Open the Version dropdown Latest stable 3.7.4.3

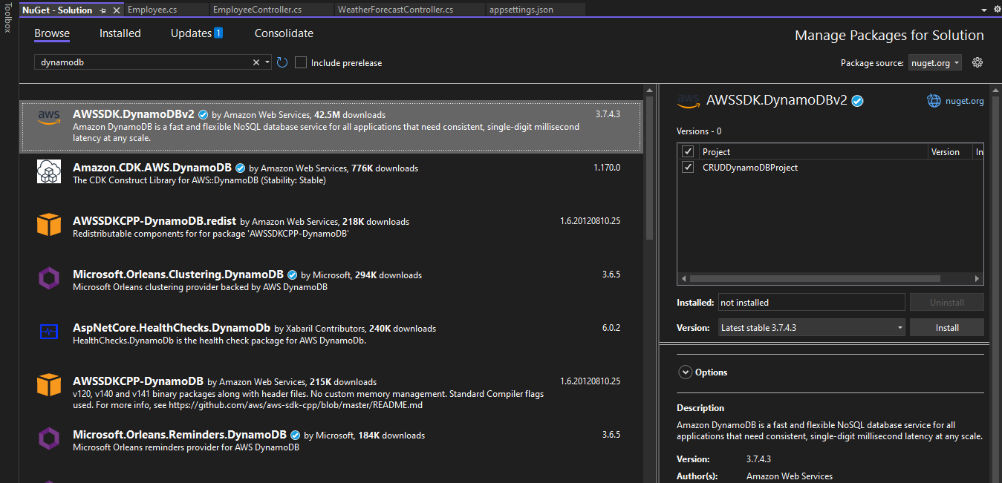pos(812,327)
